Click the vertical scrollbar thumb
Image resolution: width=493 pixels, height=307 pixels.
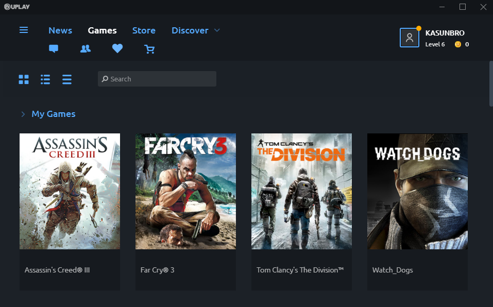click(491, 83)
